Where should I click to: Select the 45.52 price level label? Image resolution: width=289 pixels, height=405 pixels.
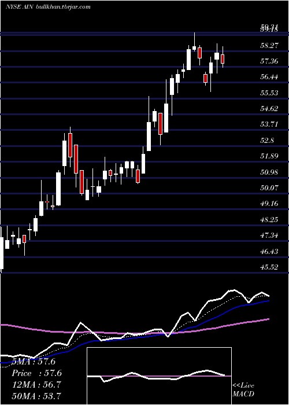(x=269, y=267)
